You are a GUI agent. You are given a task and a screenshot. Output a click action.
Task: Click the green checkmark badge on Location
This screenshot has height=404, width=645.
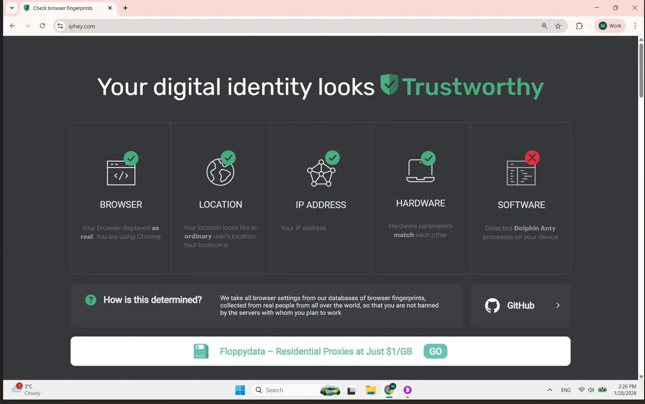[228, 158]
